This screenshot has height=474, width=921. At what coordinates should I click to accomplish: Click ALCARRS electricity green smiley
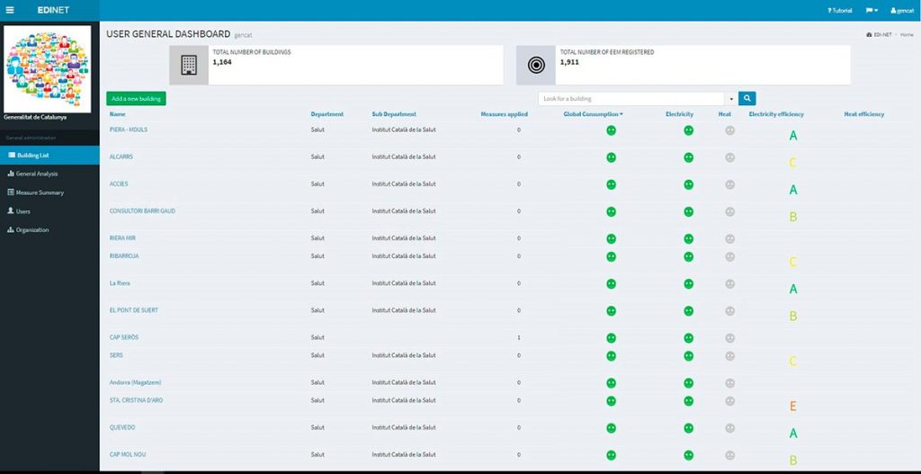[688, 157]
